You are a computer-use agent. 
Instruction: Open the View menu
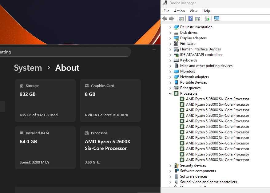[x=193, y=11]
